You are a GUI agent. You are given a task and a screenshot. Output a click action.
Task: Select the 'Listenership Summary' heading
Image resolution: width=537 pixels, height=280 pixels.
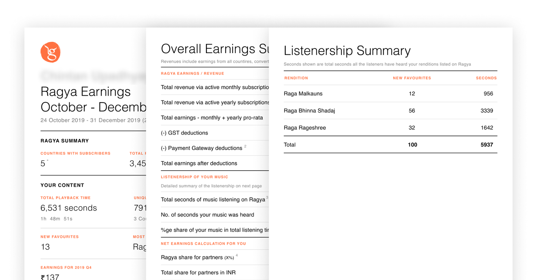coord(347,51)
